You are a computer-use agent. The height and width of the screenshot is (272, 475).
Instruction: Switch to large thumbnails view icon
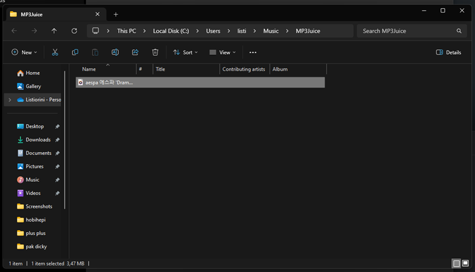click(465, 263)
